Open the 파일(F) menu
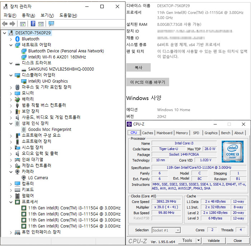Image resolution: width=251 pixels, height=246 pixels. (x=10, y=15)
